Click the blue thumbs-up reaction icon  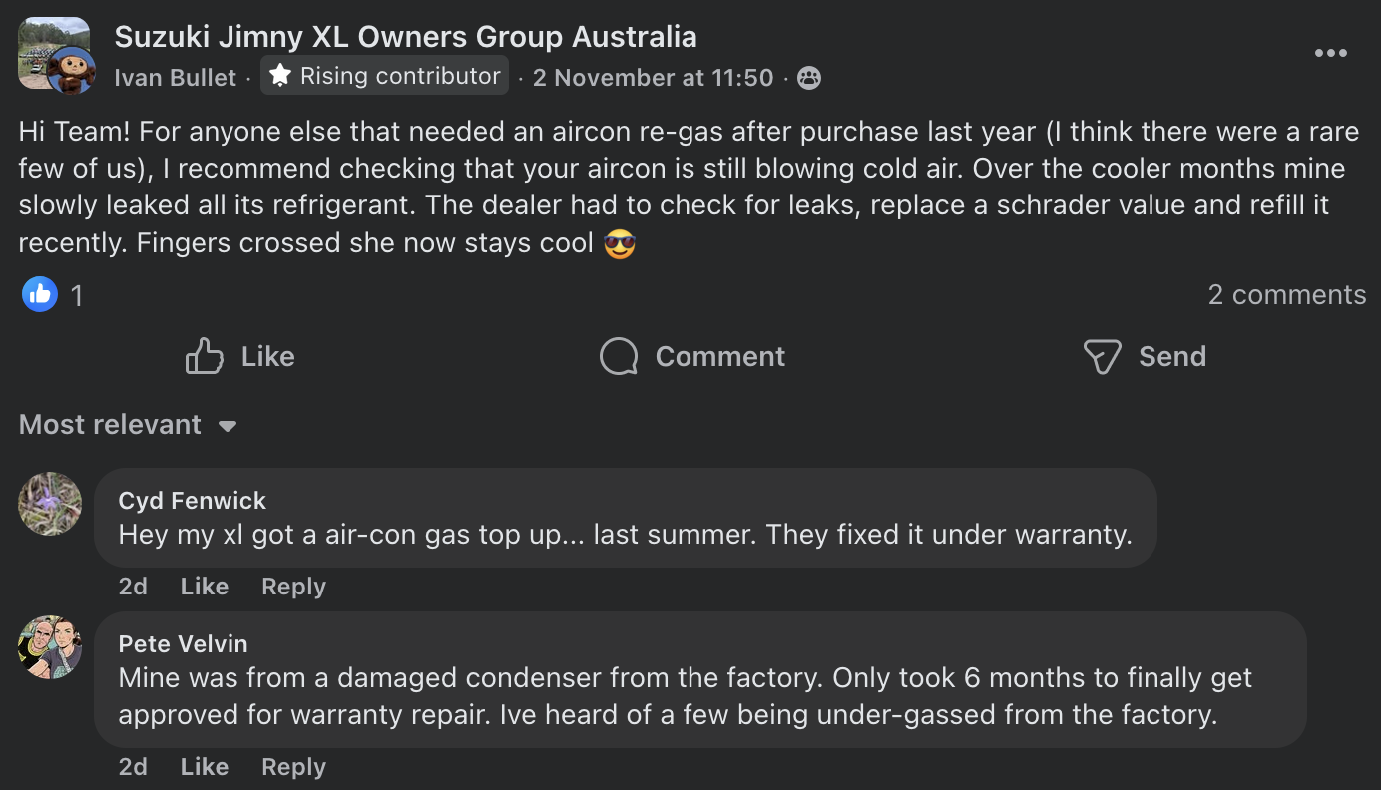tap(40, 294)
